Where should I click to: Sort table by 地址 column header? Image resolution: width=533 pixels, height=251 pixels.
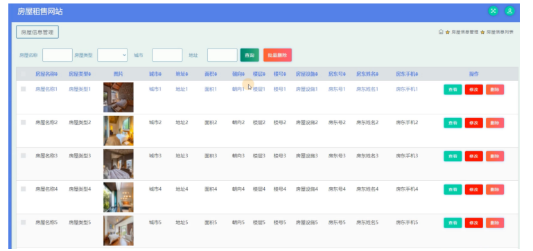click(182, 73)
